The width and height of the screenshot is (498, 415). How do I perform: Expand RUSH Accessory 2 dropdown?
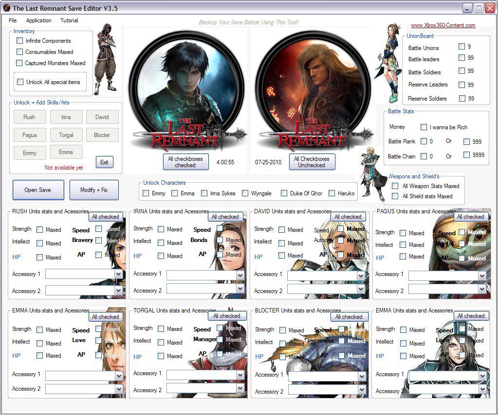[118, 290]
